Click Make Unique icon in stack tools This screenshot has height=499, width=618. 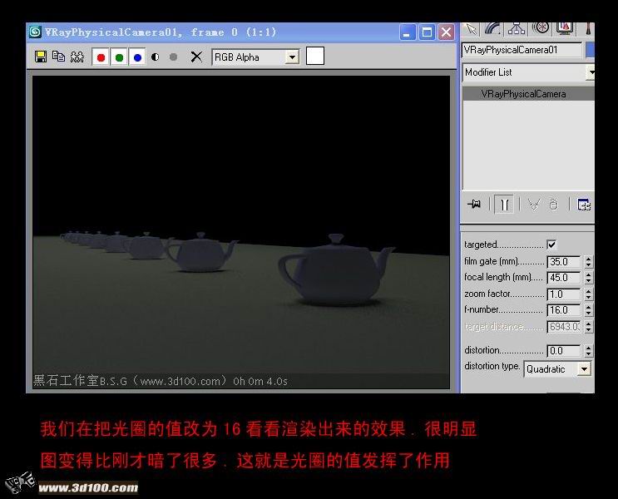click(534, 205)
